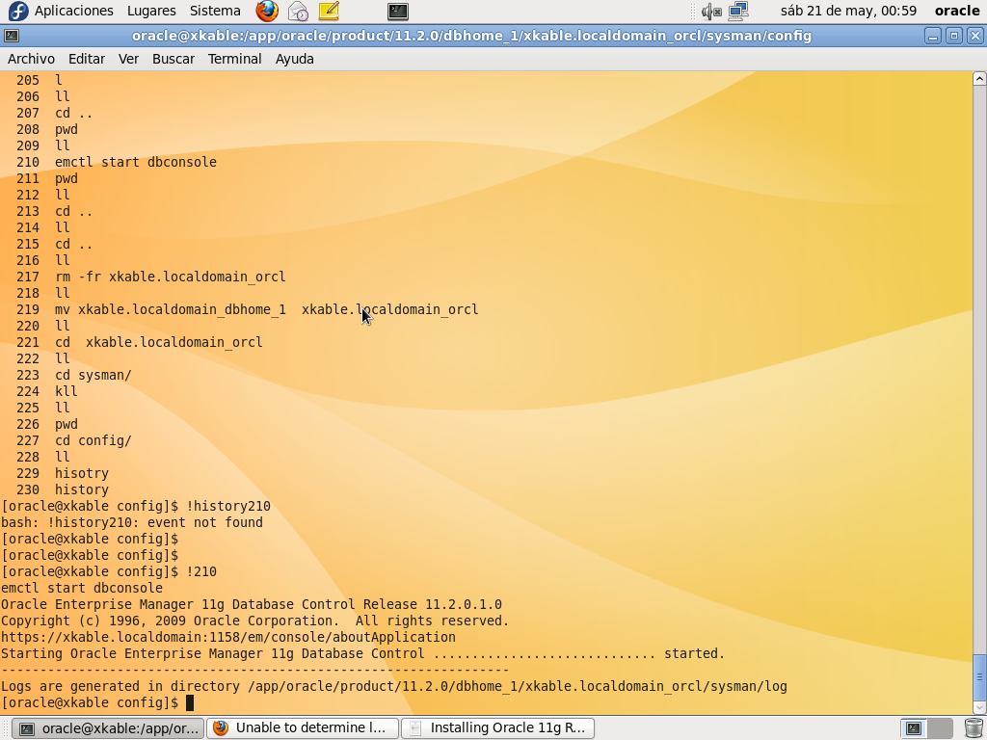Click the '!210' command line

point(201,571)
